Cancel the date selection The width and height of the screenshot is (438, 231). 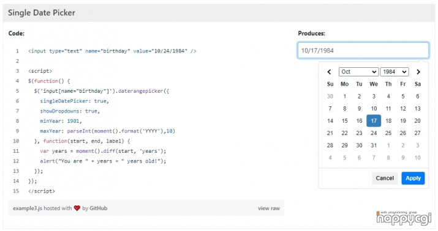point(385,178)
